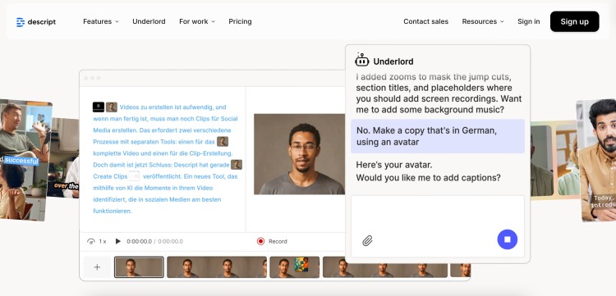Click inside the Underlord chat input box
The width and height of the screenshot is (616, 296).
(x=437, y=226)
